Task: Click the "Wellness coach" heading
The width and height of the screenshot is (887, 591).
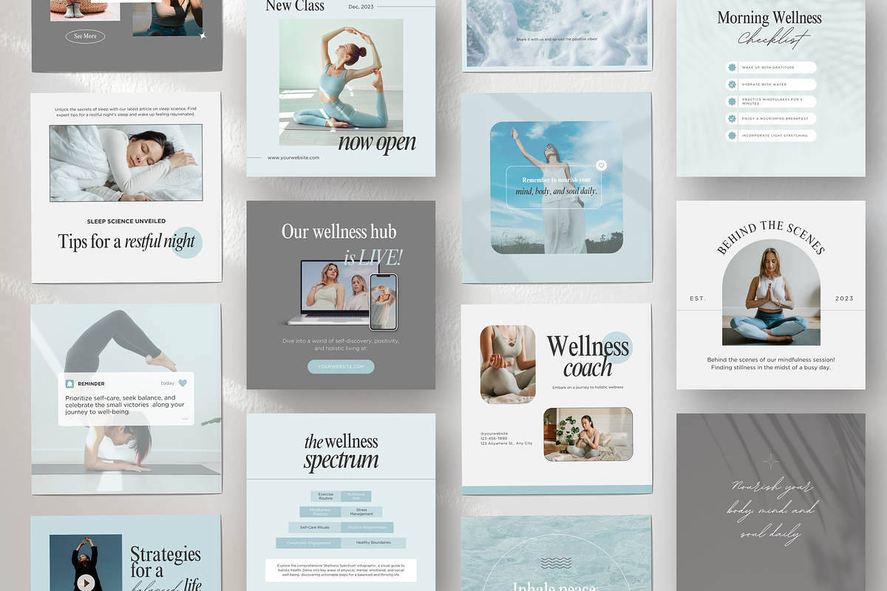Action: [x=588, y=356]
